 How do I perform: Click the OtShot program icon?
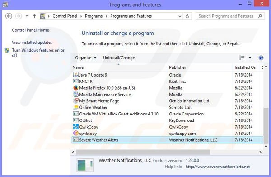[x=76, y=120]
